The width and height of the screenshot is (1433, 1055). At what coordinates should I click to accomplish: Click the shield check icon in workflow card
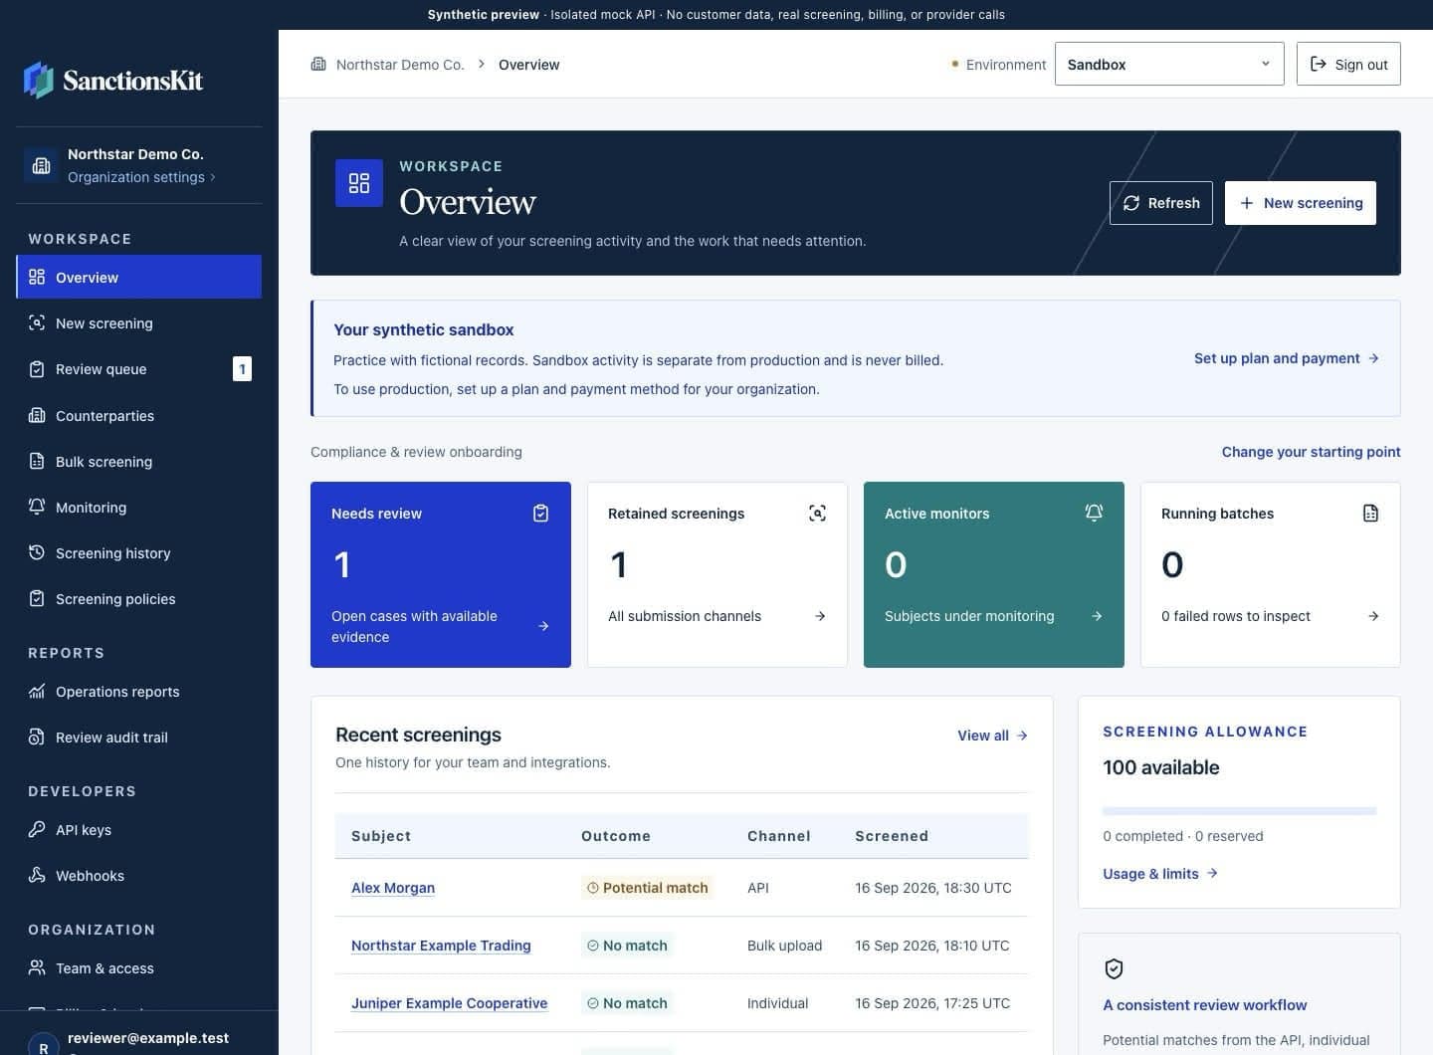(x=1114, y=968)
